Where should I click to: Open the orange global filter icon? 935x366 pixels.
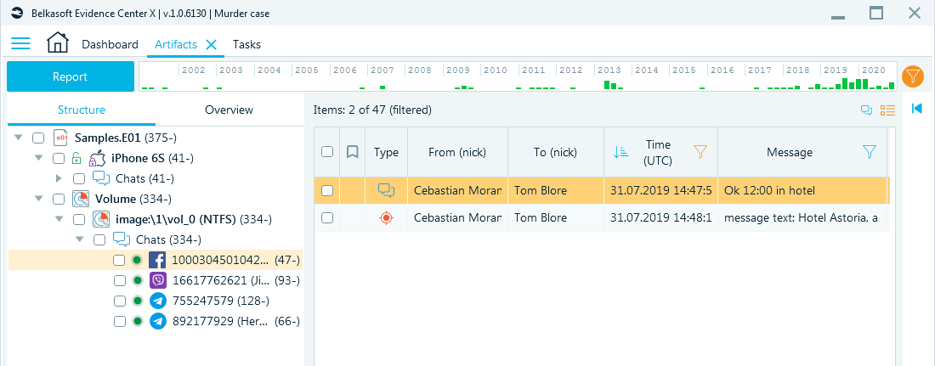pos(911,76)
